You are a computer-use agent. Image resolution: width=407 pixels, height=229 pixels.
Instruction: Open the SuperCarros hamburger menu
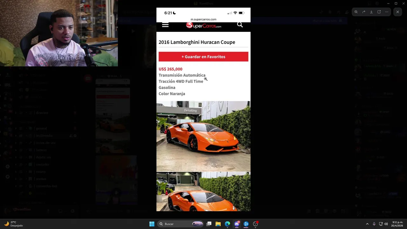(x=165, y=25)
